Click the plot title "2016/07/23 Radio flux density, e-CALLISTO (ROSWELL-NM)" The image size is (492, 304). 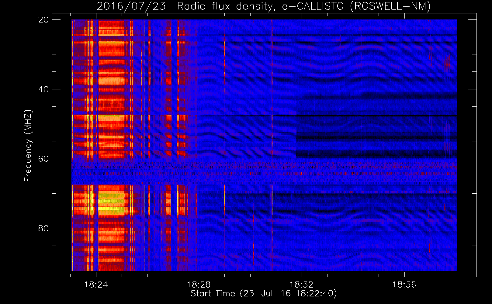point(264,6)
